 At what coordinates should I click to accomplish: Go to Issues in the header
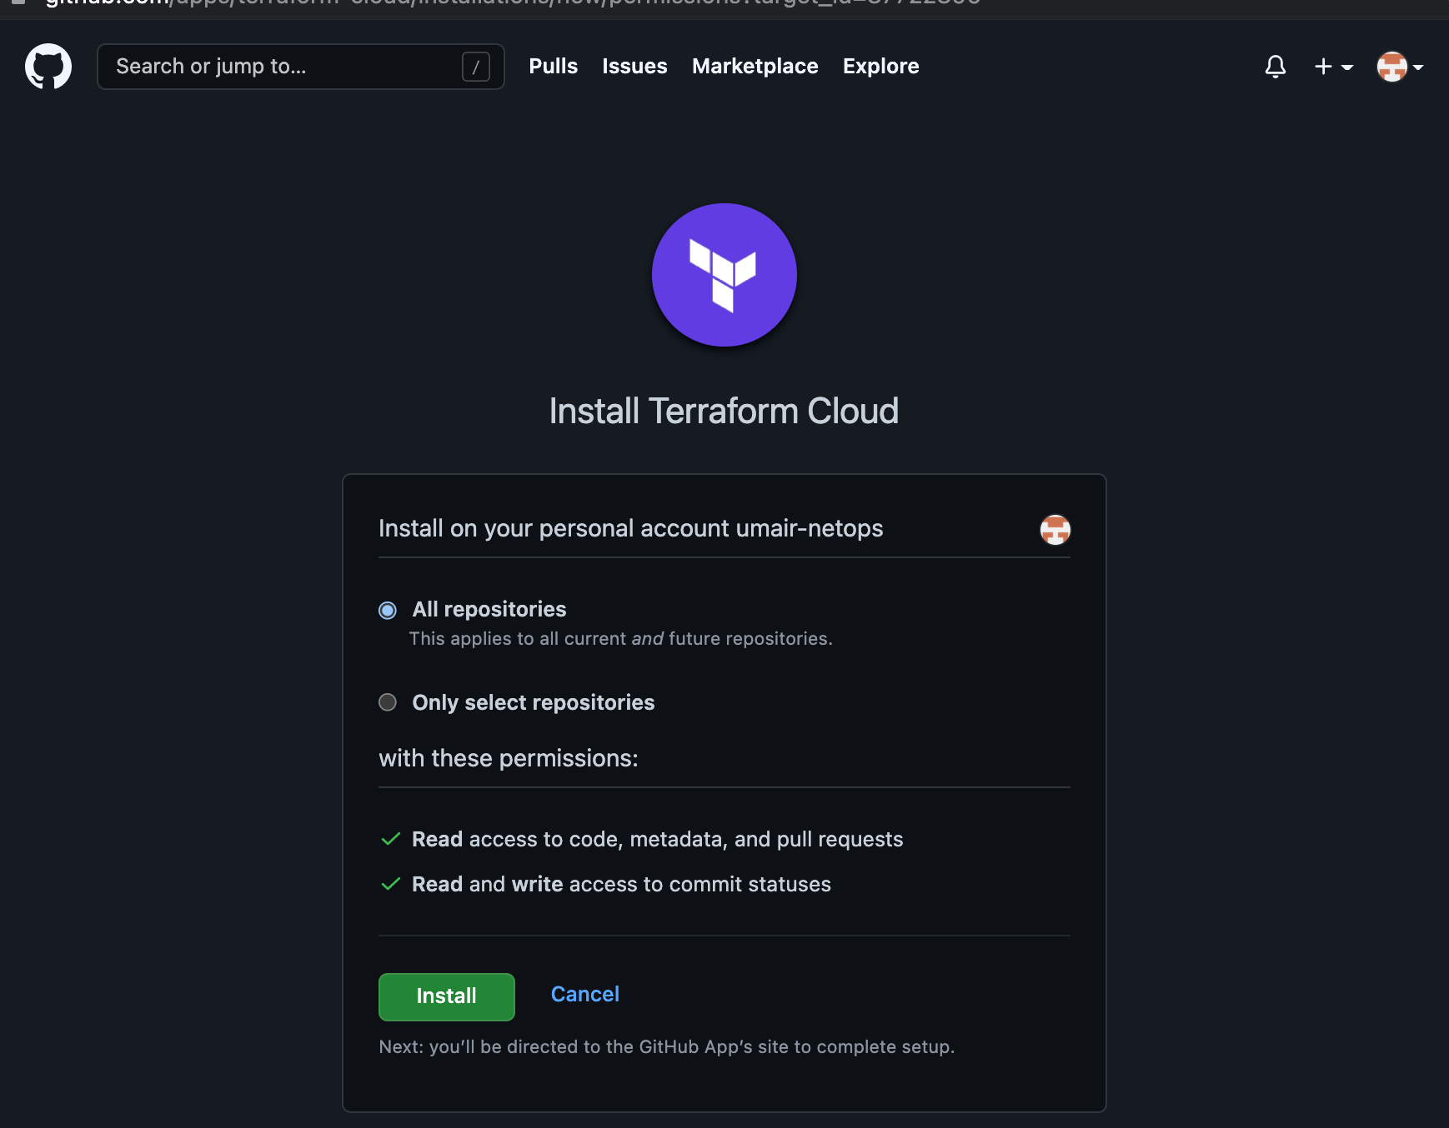tap(634, 67)
